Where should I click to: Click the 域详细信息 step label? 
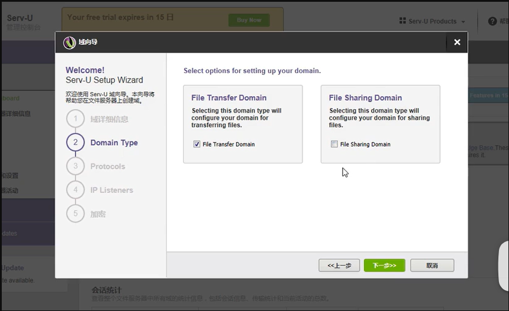(109, 119)
